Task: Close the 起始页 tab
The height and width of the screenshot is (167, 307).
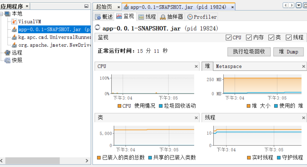Action: [118, 7]
